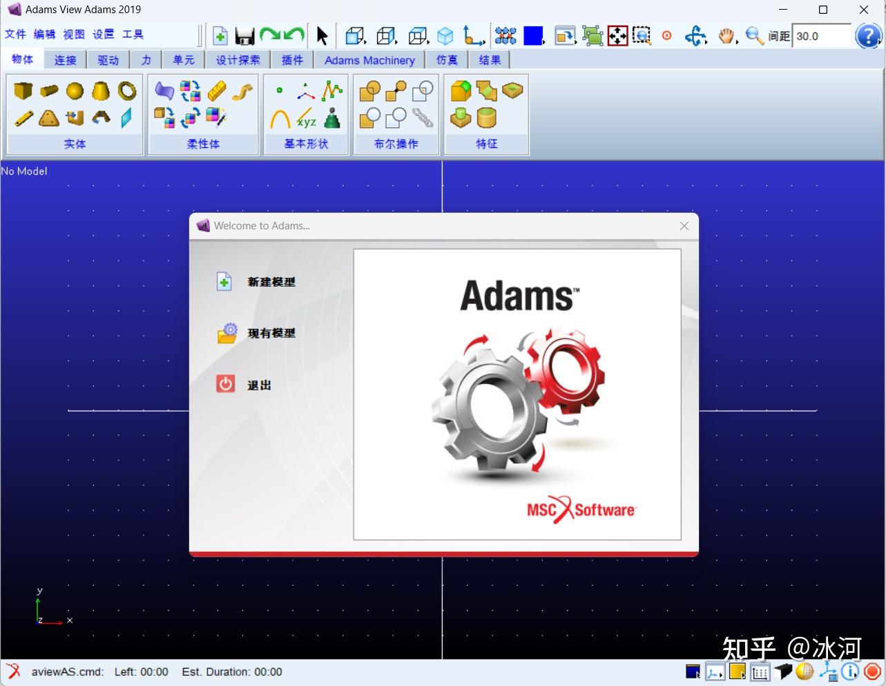886x686 pixels.
Task: Expand the view layout dropdown in status bar
Action: click(x=715, y=671)
